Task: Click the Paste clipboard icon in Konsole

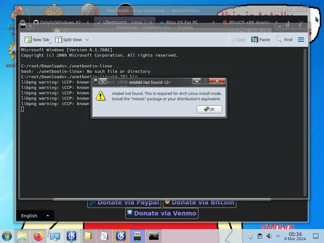Action: (x=254, y=40)
